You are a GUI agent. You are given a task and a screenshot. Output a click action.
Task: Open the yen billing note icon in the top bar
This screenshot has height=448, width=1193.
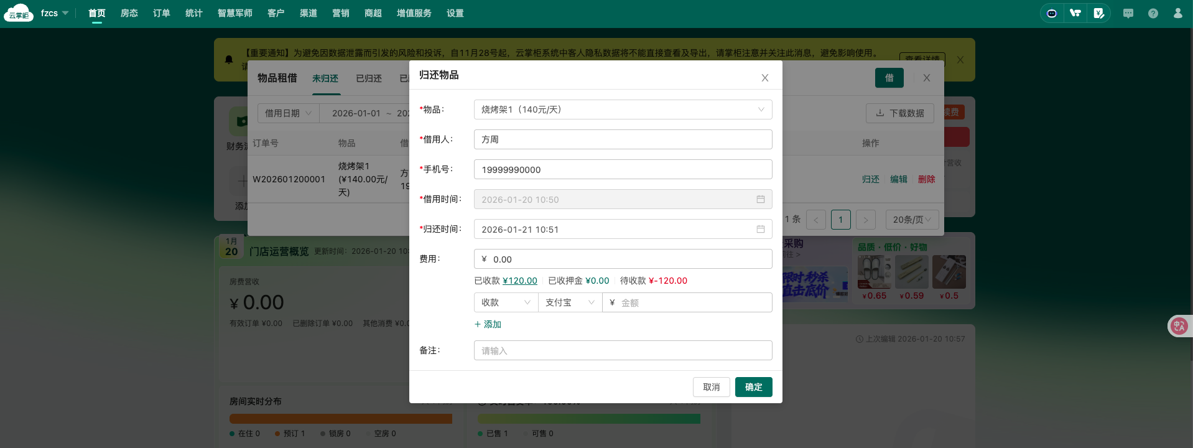point(1099,13)
